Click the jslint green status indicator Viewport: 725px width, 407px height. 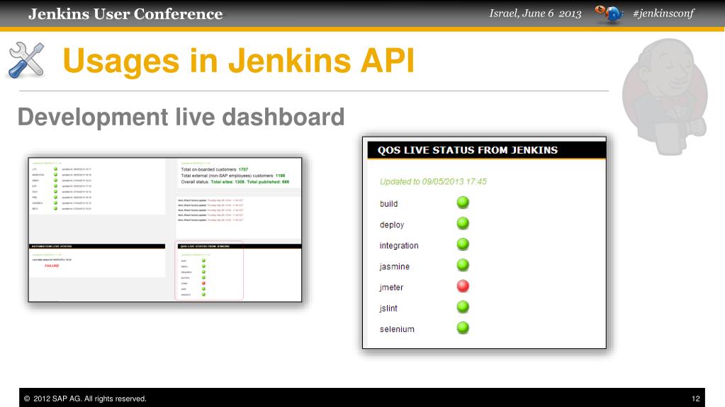click(463, 306)
